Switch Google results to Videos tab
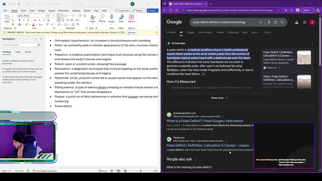 pos(220,32)
